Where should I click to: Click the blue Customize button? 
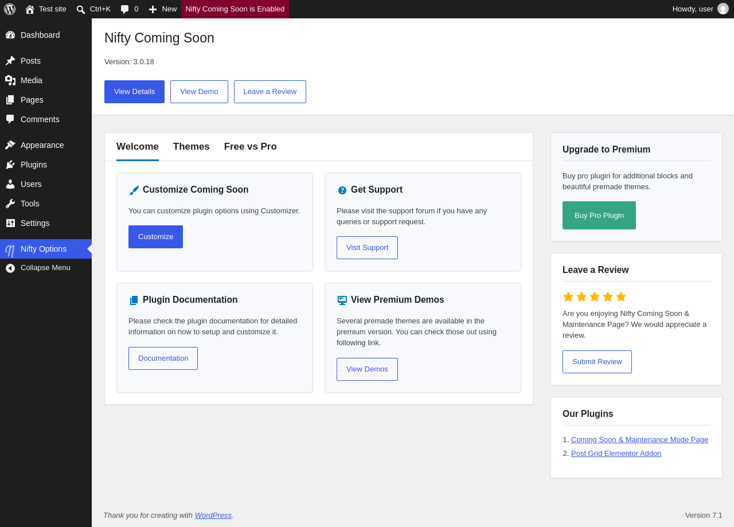155,237
